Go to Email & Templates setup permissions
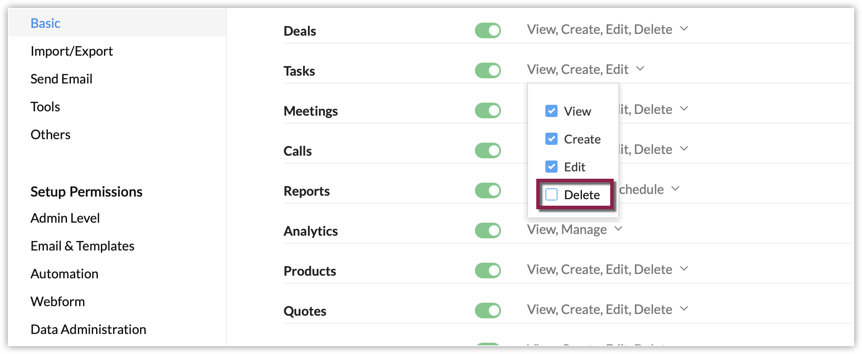This screenshot has height=354, width=862. (x=82, y=246)
